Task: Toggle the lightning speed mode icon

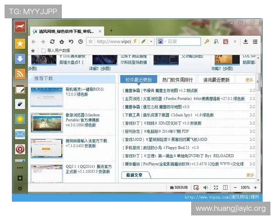Action: 135,41
